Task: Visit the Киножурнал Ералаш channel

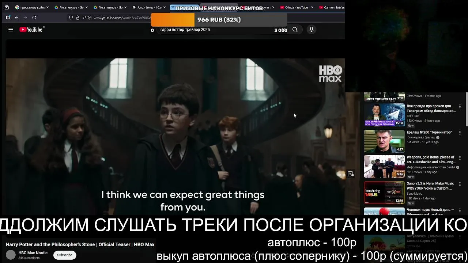Action: point(421,137)
